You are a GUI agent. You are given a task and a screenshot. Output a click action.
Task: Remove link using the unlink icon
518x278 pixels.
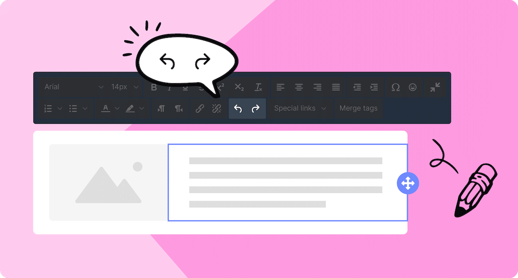click(x=217, y=109)
